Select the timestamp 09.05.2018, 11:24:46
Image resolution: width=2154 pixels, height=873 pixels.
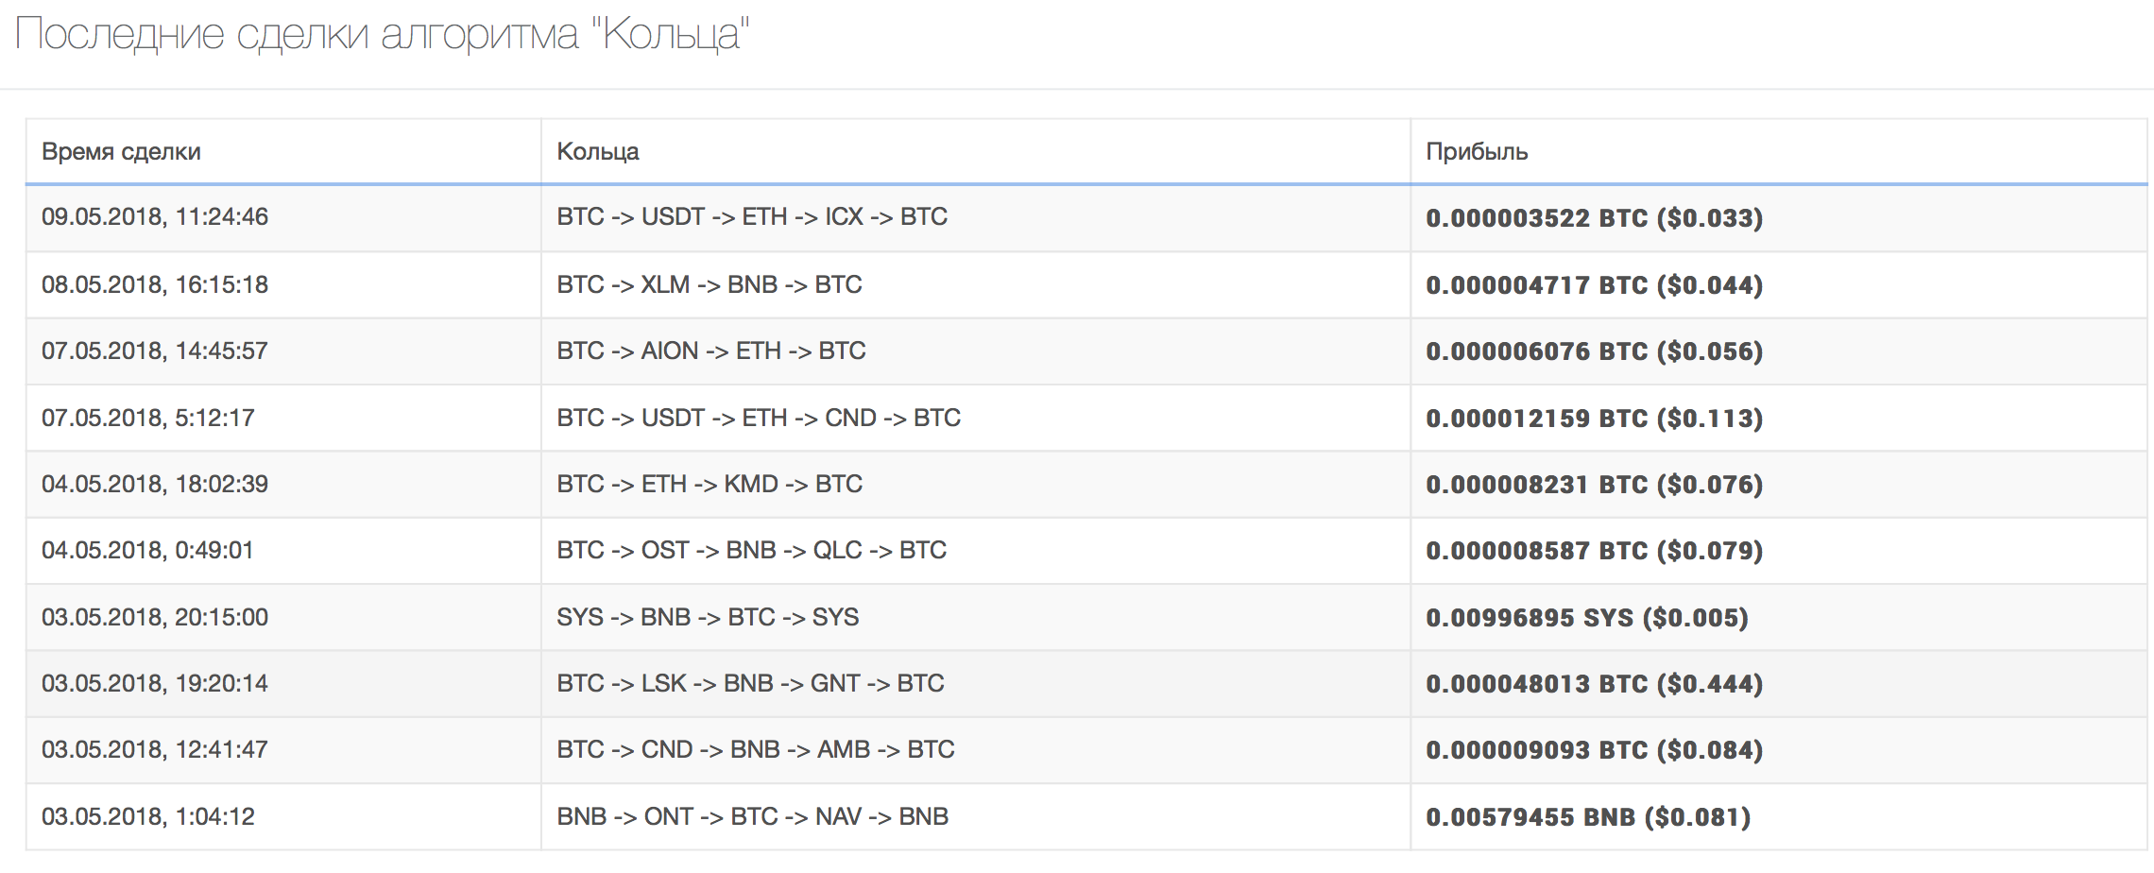155,217
